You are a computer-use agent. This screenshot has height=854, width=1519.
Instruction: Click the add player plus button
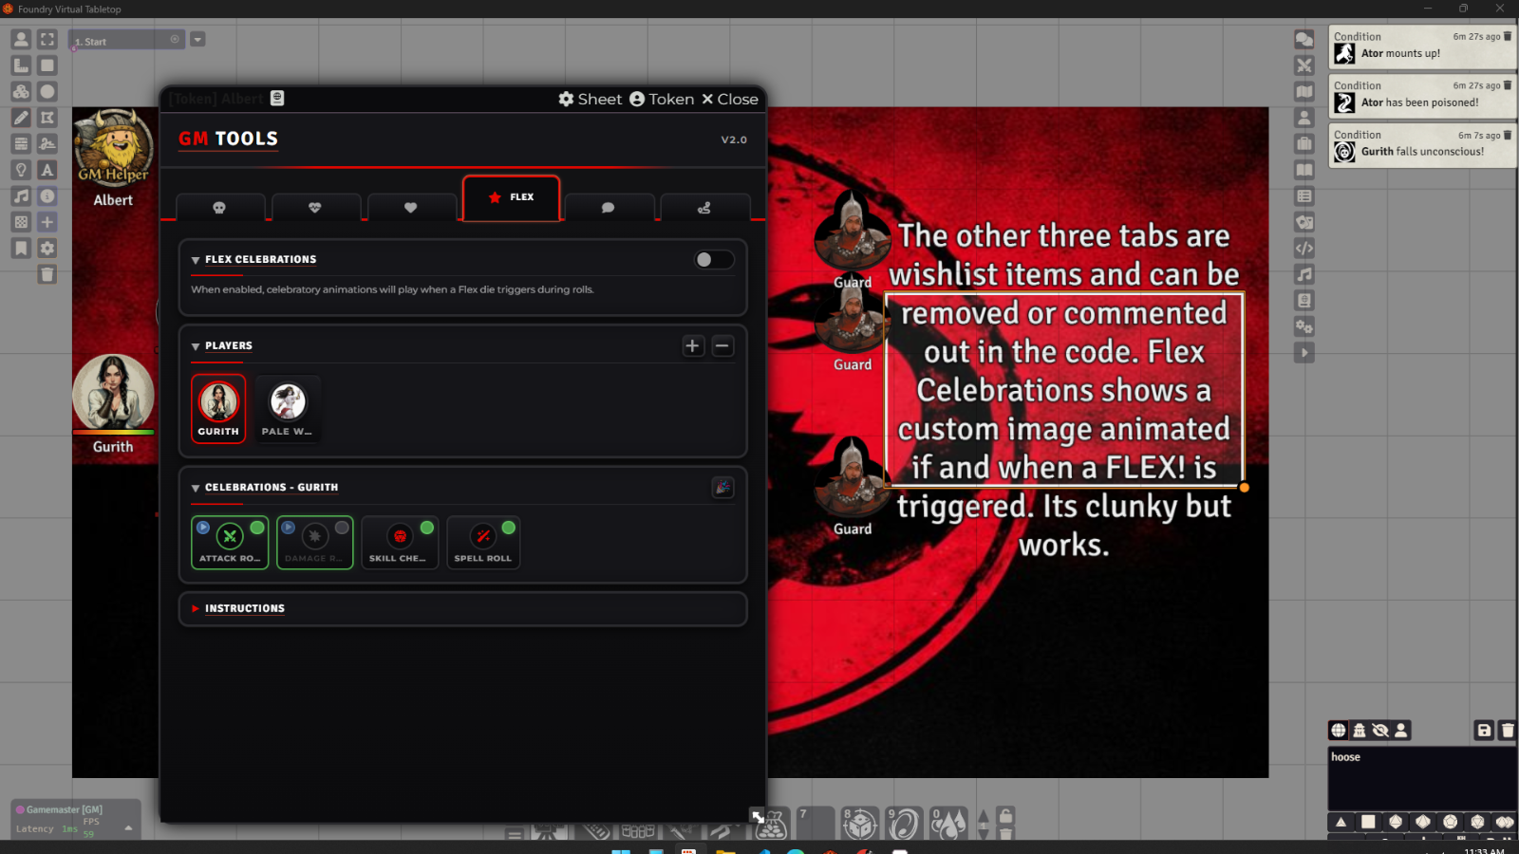(692, 346)
